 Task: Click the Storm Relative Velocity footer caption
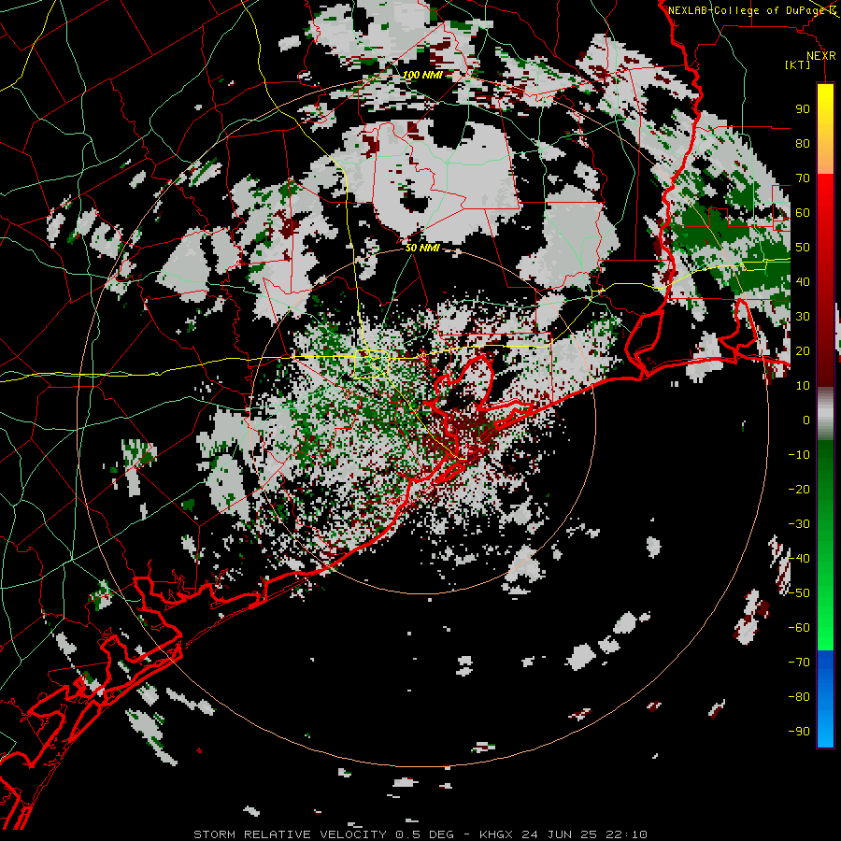point(420,834)
